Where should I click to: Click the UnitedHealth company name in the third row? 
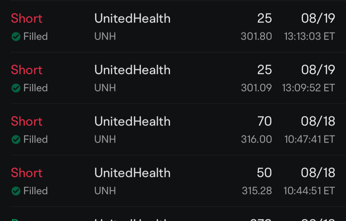[132, 121]
